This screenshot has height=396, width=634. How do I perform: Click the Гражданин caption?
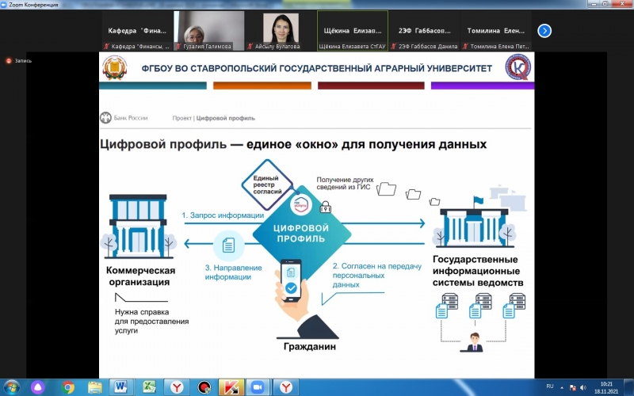[309, 346]
